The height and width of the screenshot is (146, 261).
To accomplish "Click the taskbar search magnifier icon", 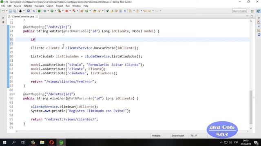I will 14,142.
